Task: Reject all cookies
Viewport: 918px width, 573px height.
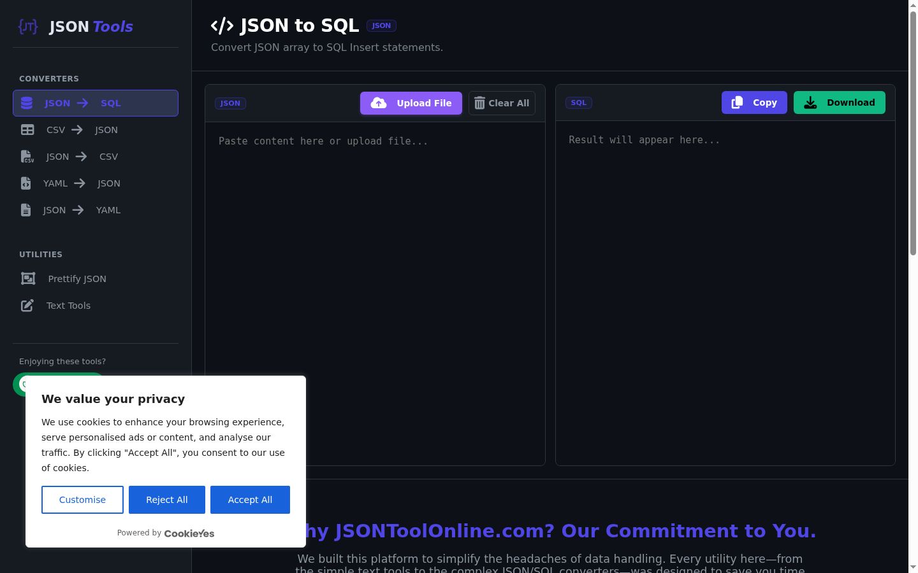Action: [x=167, y=500]
